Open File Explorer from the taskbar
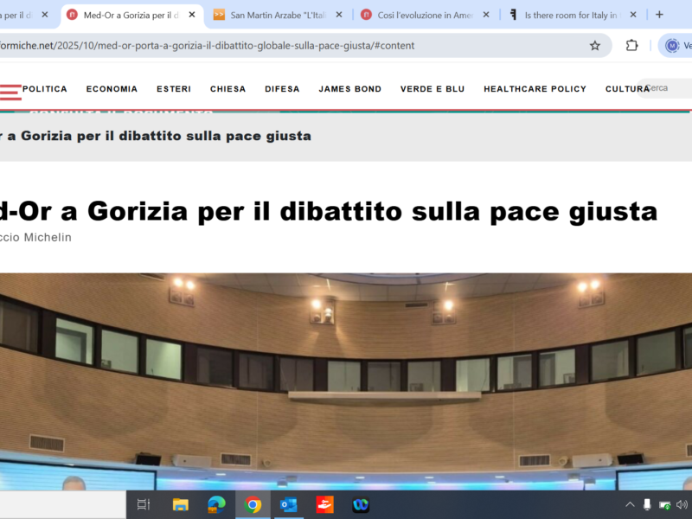This screenshot has width=692, height=519. pos(180,504)
